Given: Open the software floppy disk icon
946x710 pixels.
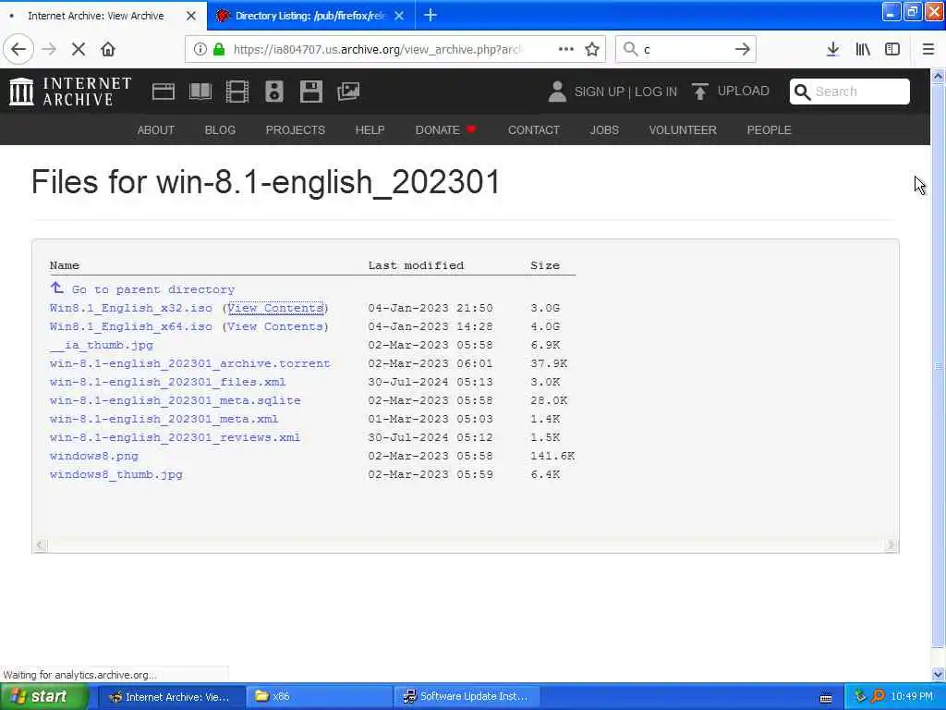Looking at the screenshot, I should [310, 92].
